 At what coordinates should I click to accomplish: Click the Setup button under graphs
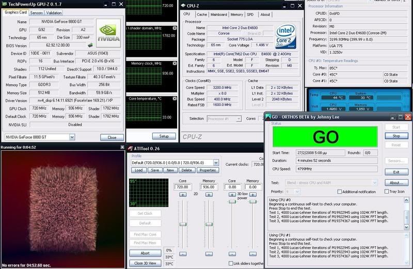click(x=164, y=136)
